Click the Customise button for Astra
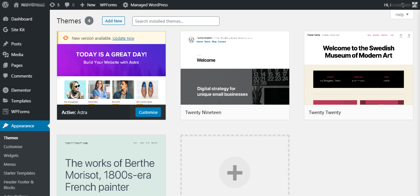Screen dimensions: 420x196 (x=148, y=112)
